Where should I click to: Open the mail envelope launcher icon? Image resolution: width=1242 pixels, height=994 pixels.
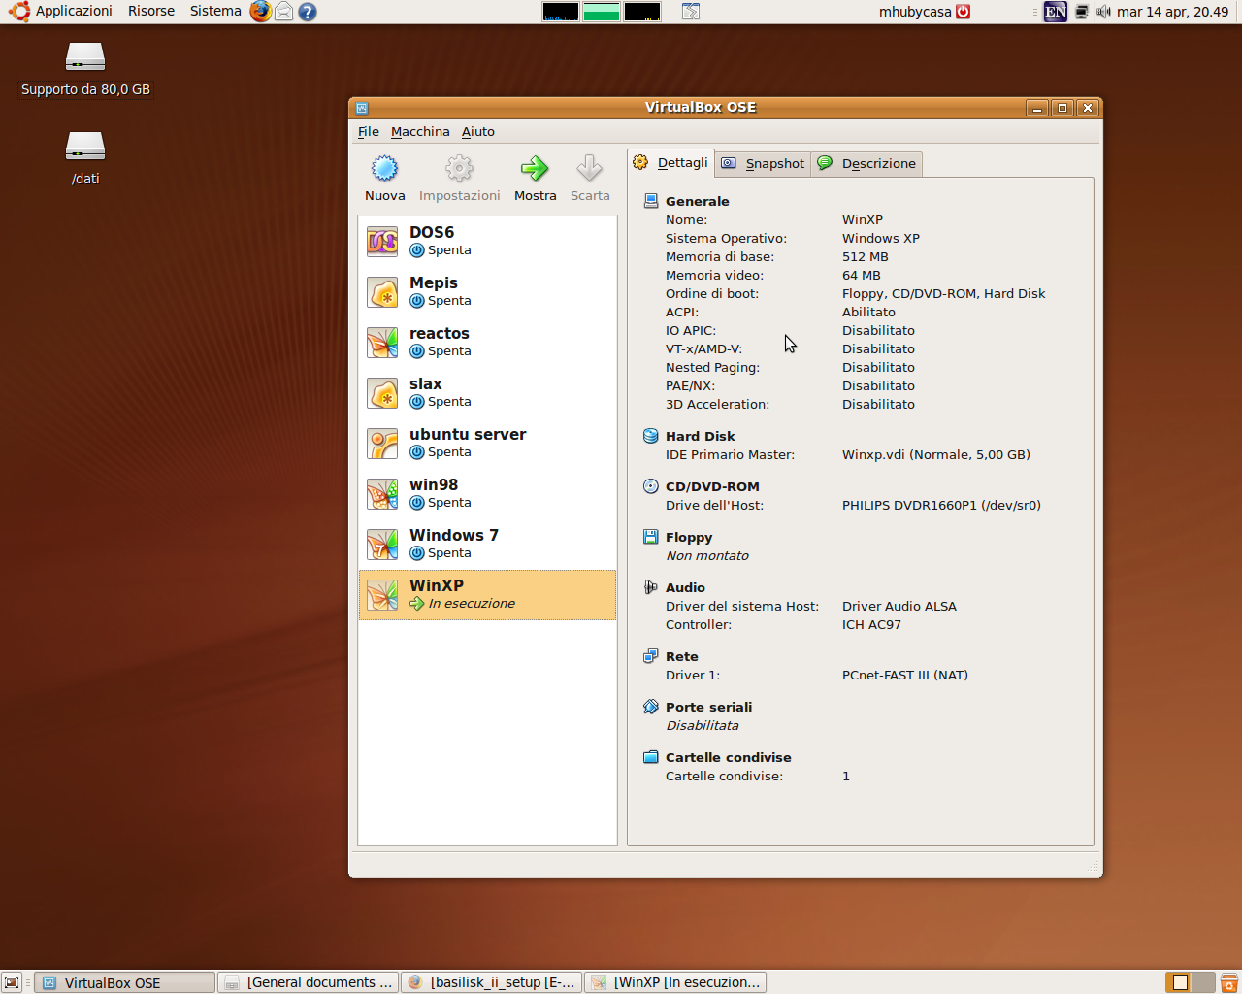click(284, 12)
